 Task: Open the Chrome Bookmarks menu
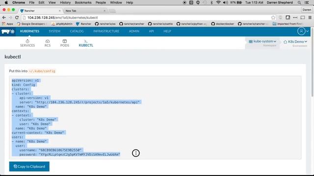click(x=83, y=2)
